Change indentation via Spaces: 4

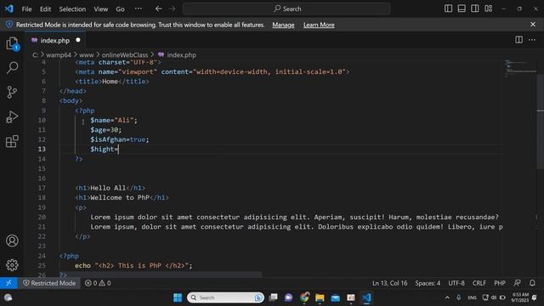pyautogui.click(x=428, y=283)
